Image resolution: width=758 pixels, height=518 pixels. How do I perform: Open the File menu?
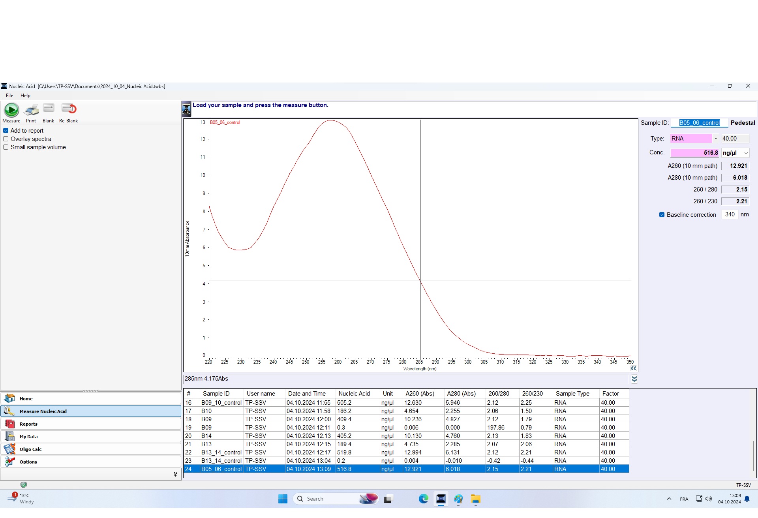point(9,96)
